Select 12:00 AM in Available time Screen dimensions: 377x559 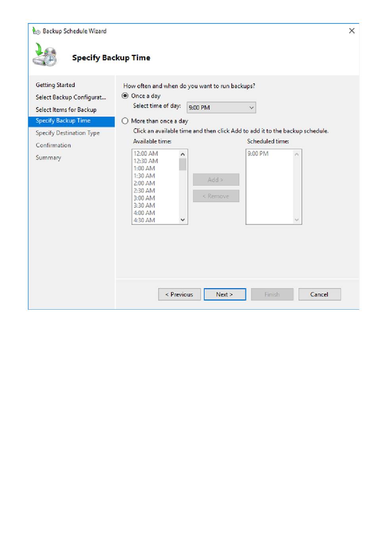pyautogui.click(x=146, y=153)
